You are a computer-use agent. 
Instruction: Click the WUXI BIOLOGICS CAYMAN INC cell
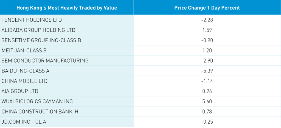[37, 101]
